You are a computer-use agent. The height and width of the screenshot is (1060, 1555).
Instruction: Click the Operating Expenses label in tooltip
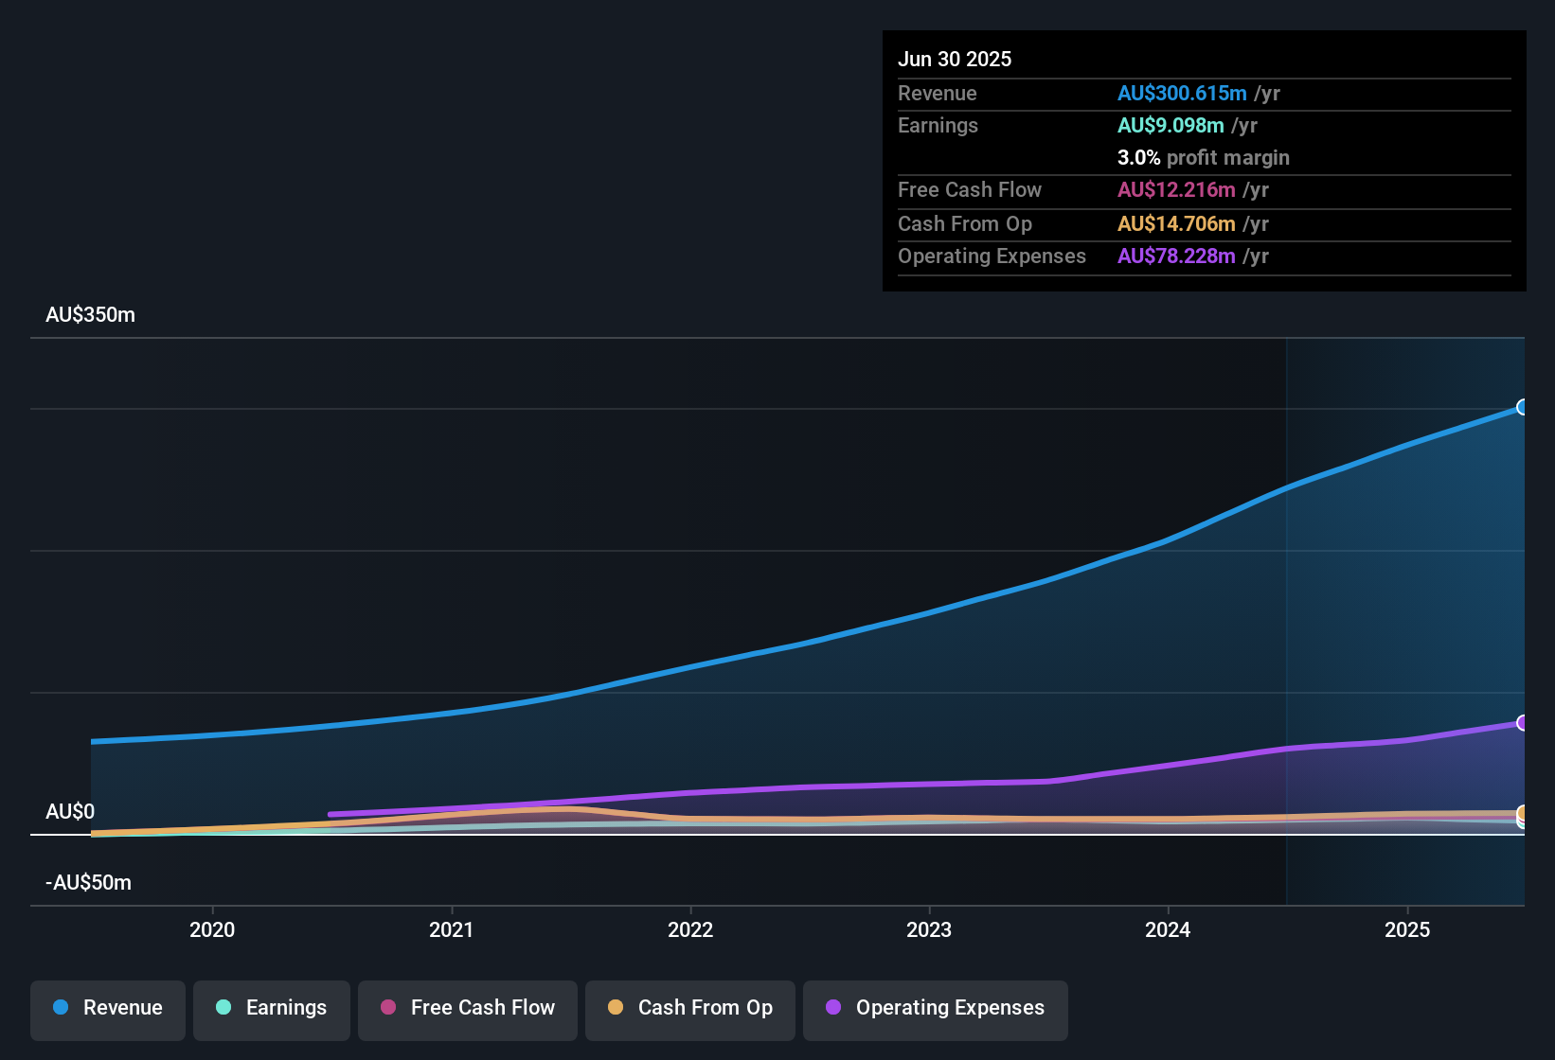click(x=992, y=256)
